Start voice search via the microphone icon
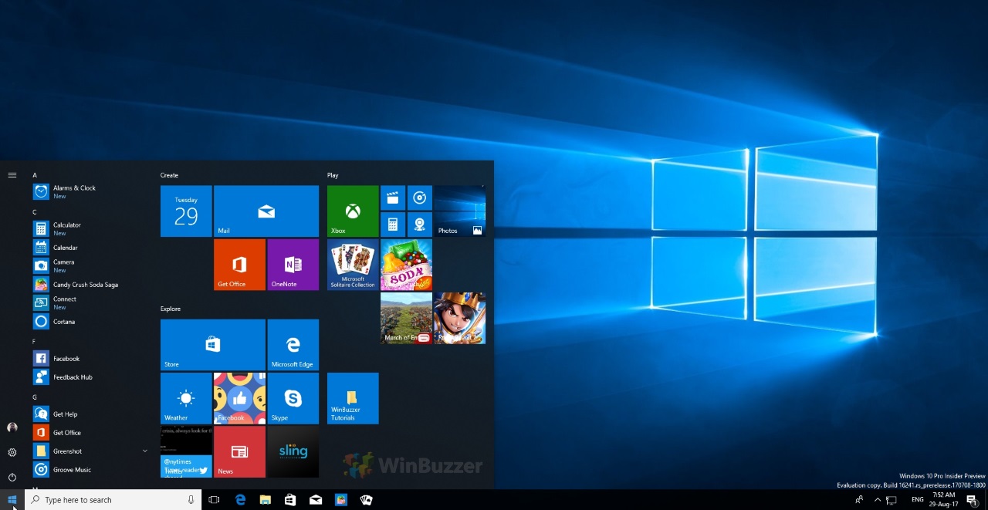The image size is (988, 510). (190, 499)
